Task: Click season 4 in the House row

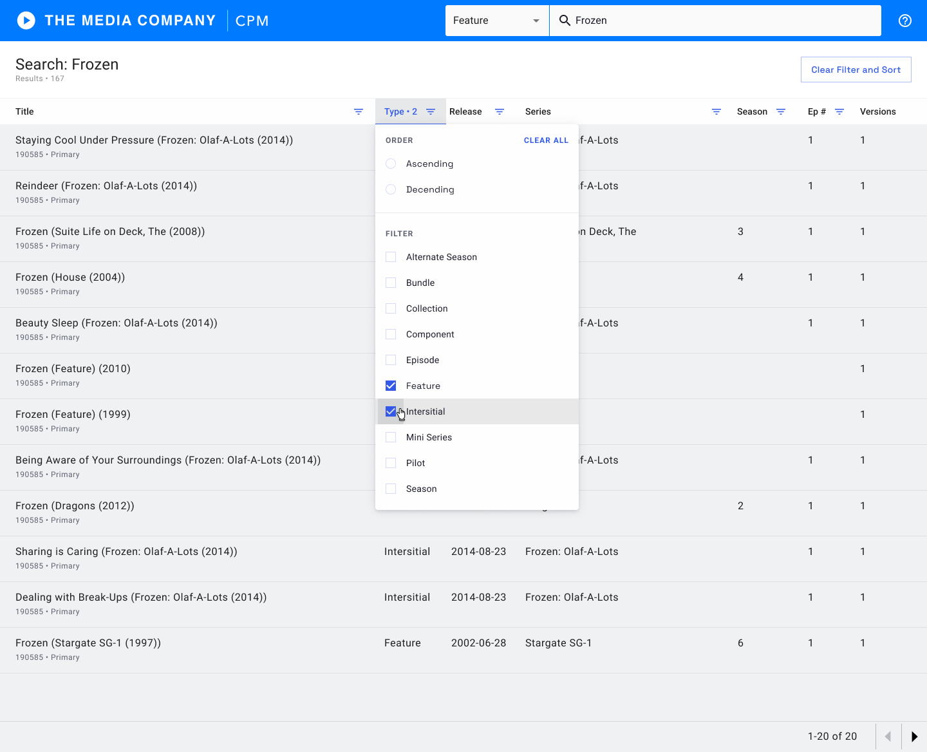Action: point(740,277)
